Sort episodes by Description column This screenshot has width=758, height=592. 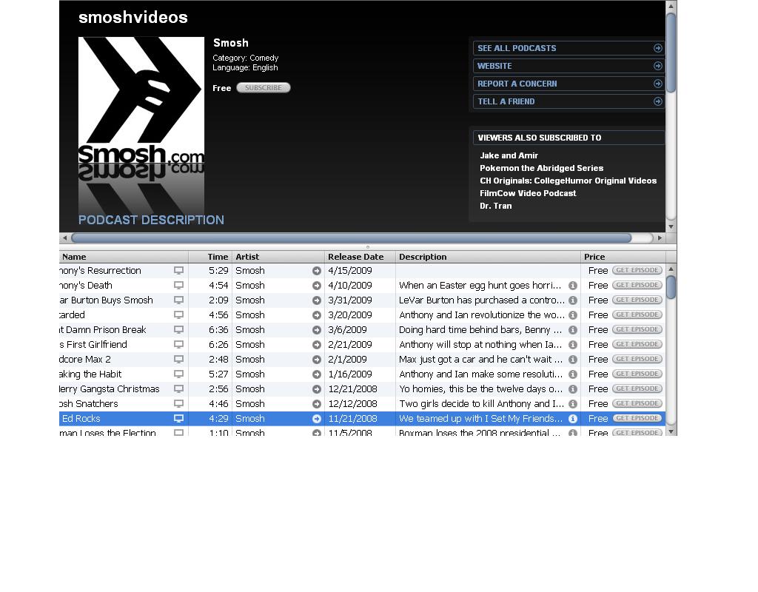pos(489,257)
